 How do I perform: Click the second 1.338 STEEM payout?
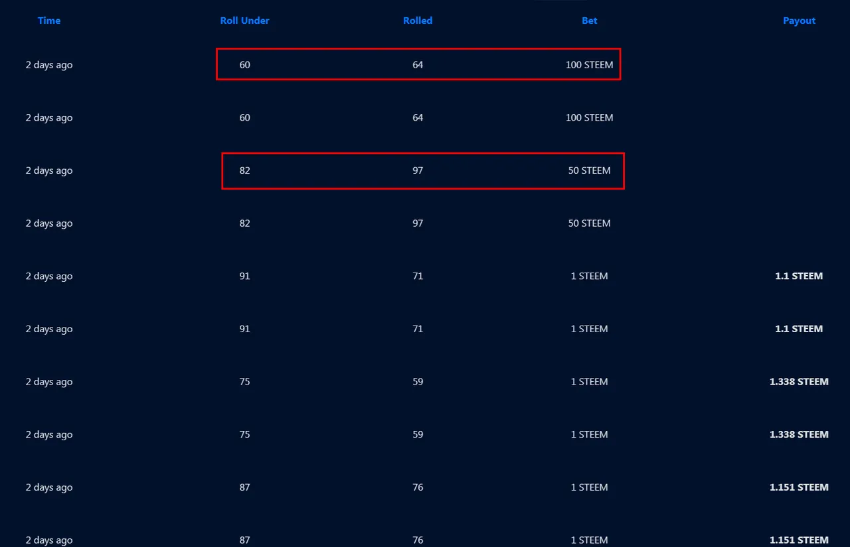[x=799, y=434]
